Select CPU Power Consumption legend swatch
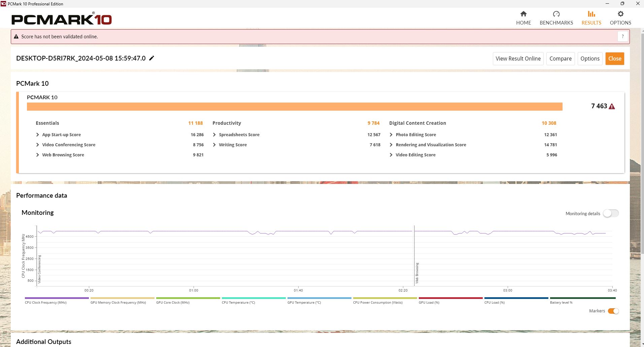This screenshot has width=644, height=347. (385, 298)
